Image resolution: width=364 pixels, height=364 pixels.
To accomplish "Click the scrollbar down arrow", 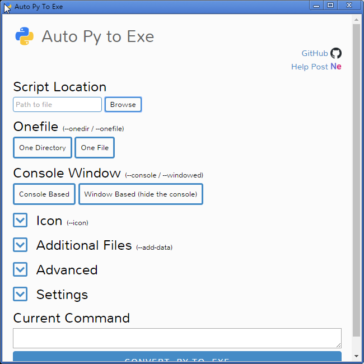I will click(x=356, y=356).
